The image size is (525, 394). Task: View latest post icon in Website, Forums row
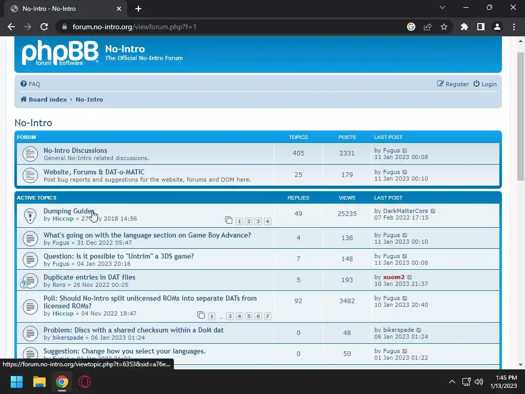pyautogui.click(x=405, y=172)
